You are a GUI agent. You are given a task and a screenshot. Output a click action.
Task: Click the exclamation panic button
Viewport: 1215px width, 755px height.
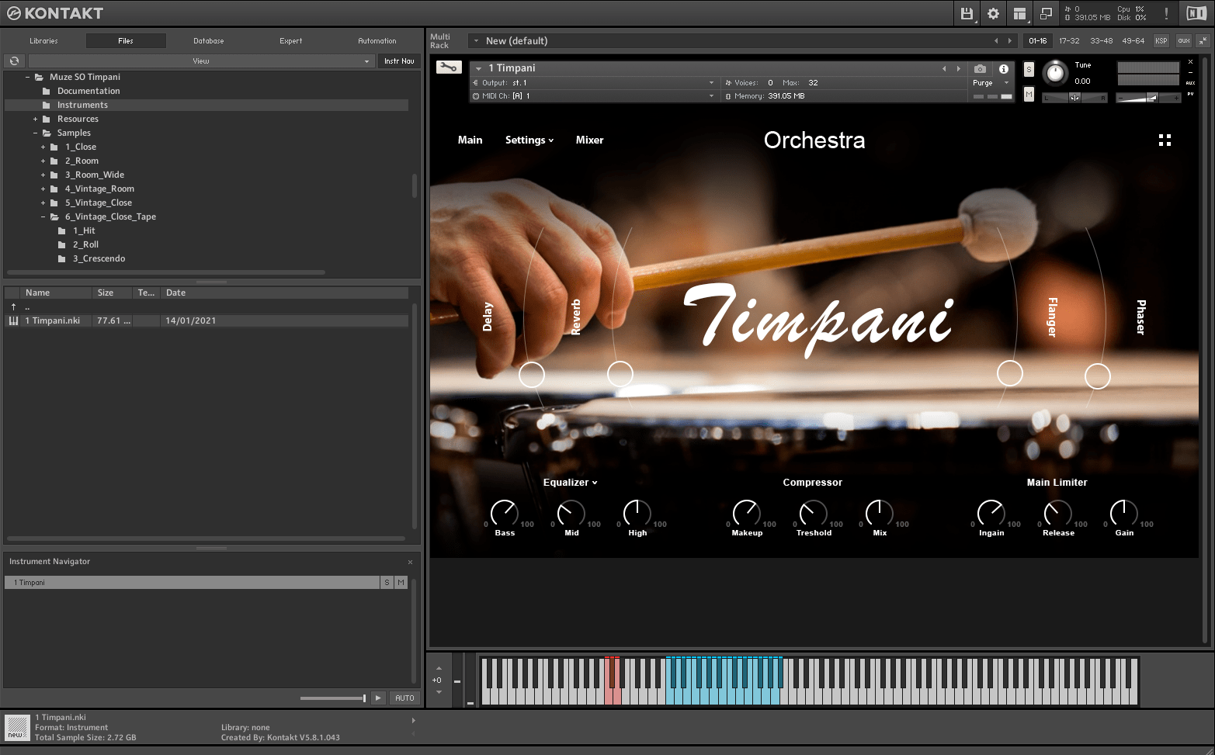click(x=1166, y=13)
